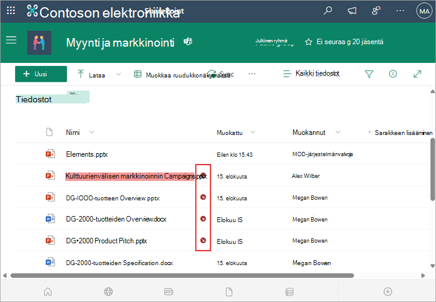Screen dimensions: 436x302
Task: Open the Muokannut column dropdown
Action: tap(338, 132)
